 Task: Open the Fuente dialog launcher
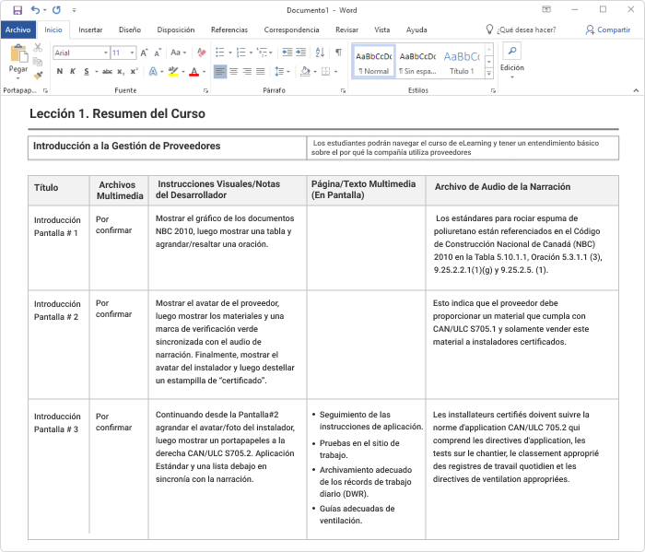click(205, 91)
